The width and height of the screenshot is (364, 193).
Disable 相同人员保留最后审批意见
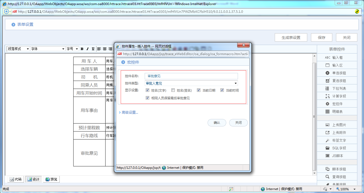click(147, 98)
